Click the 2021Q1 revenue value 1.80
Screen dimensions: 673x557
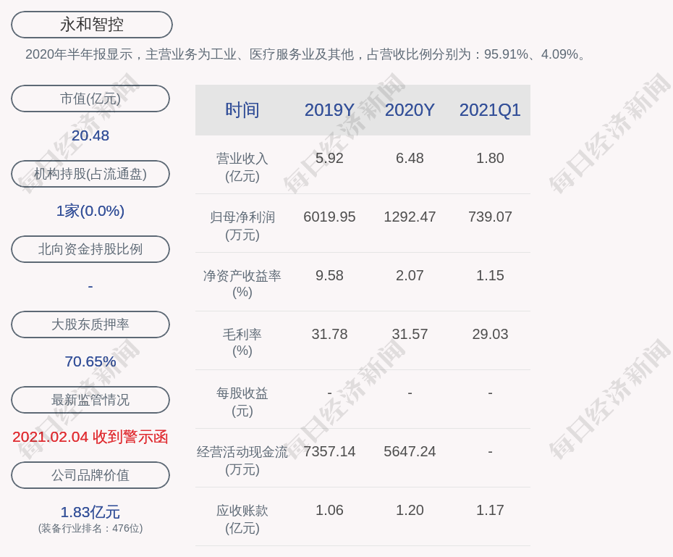(490, 158)
